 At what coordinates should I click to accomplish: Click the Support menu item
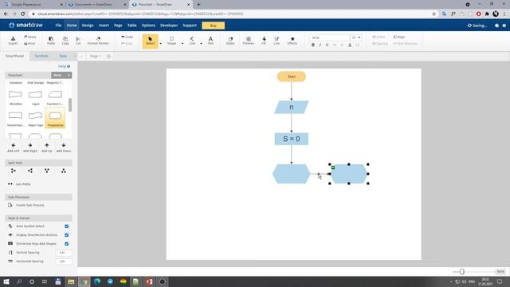click(190, 26)
